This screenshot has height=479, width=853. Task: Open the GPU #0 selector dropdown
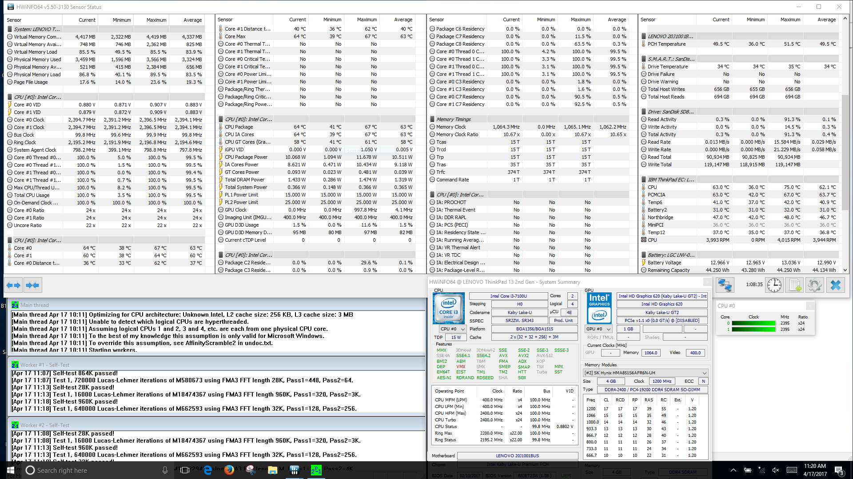pos(598,329)
